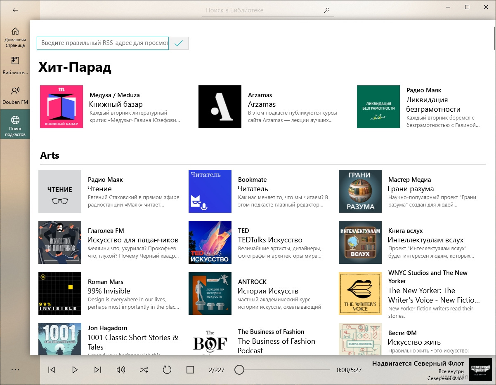Image resolution: width=496 pixels, height=385 pixels.
Task: Open the Интеллектуалам вслух cover
Action: (360, 242)
